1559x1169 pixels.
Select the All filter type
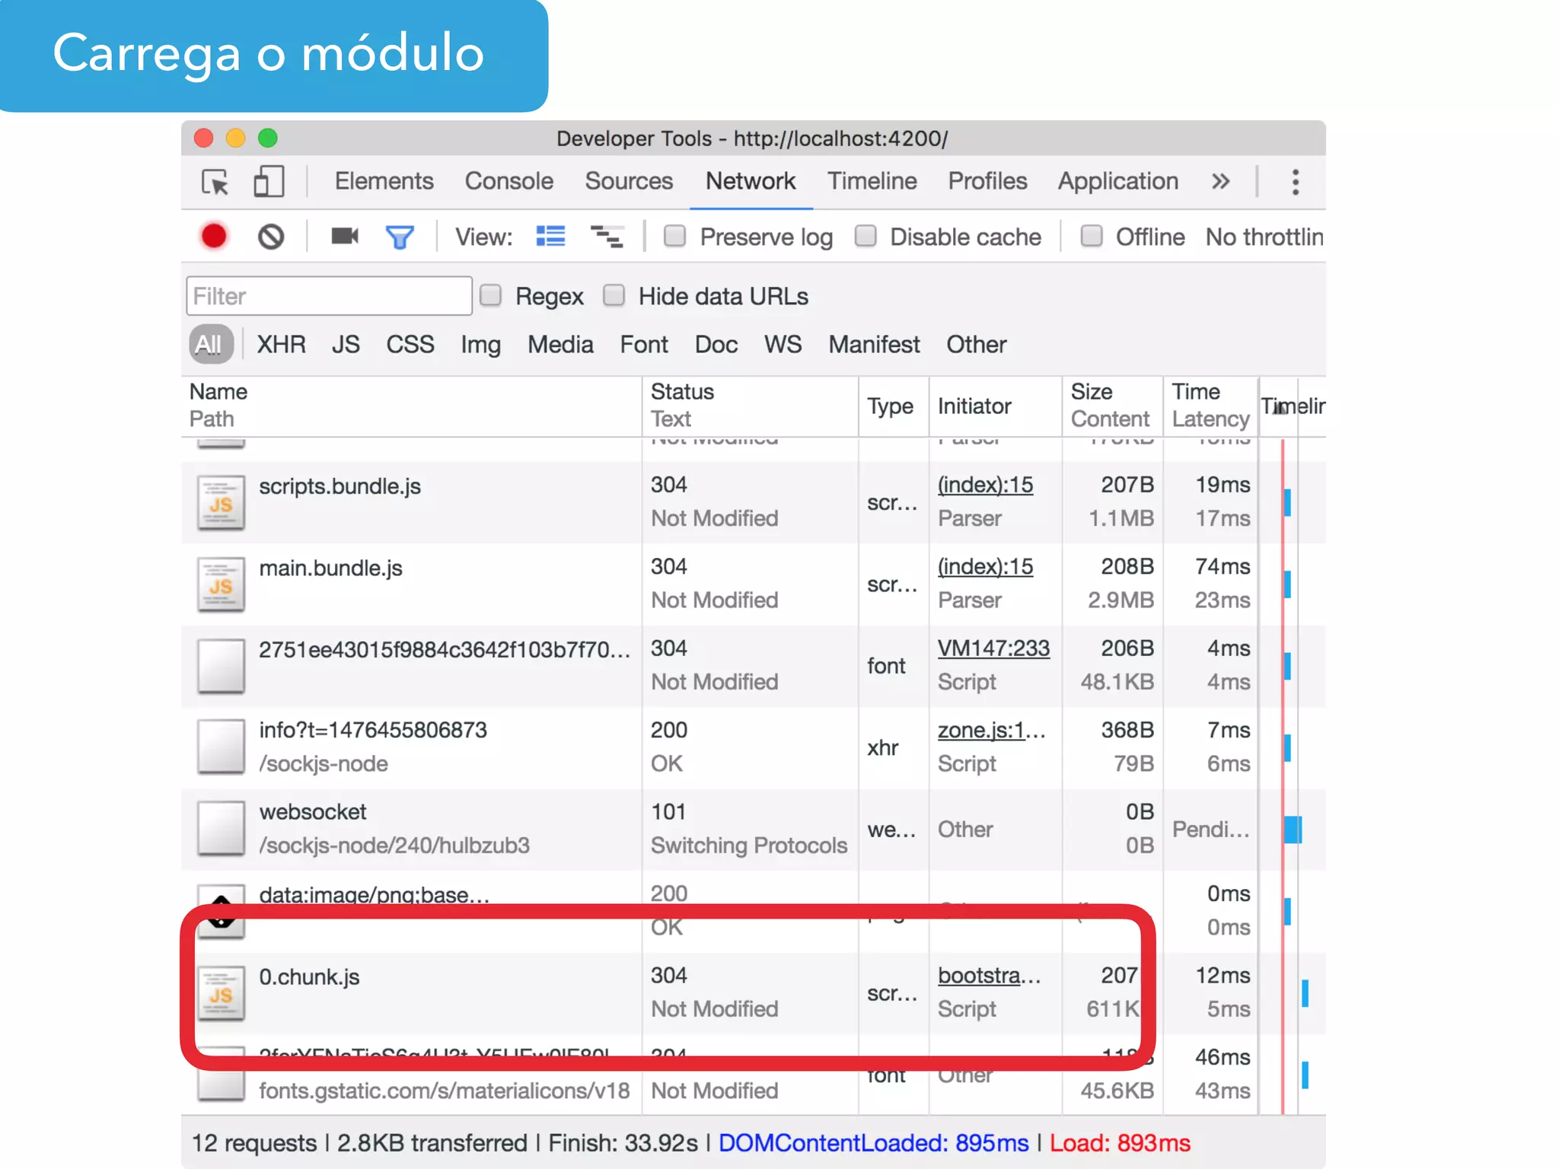[x=210, y=345]
